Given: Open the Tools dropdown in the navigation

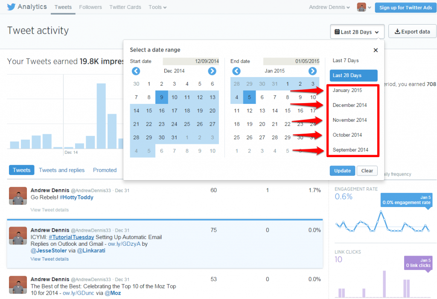Looking at the screenshot, I should pyautogui.click(x=157, y=7).
